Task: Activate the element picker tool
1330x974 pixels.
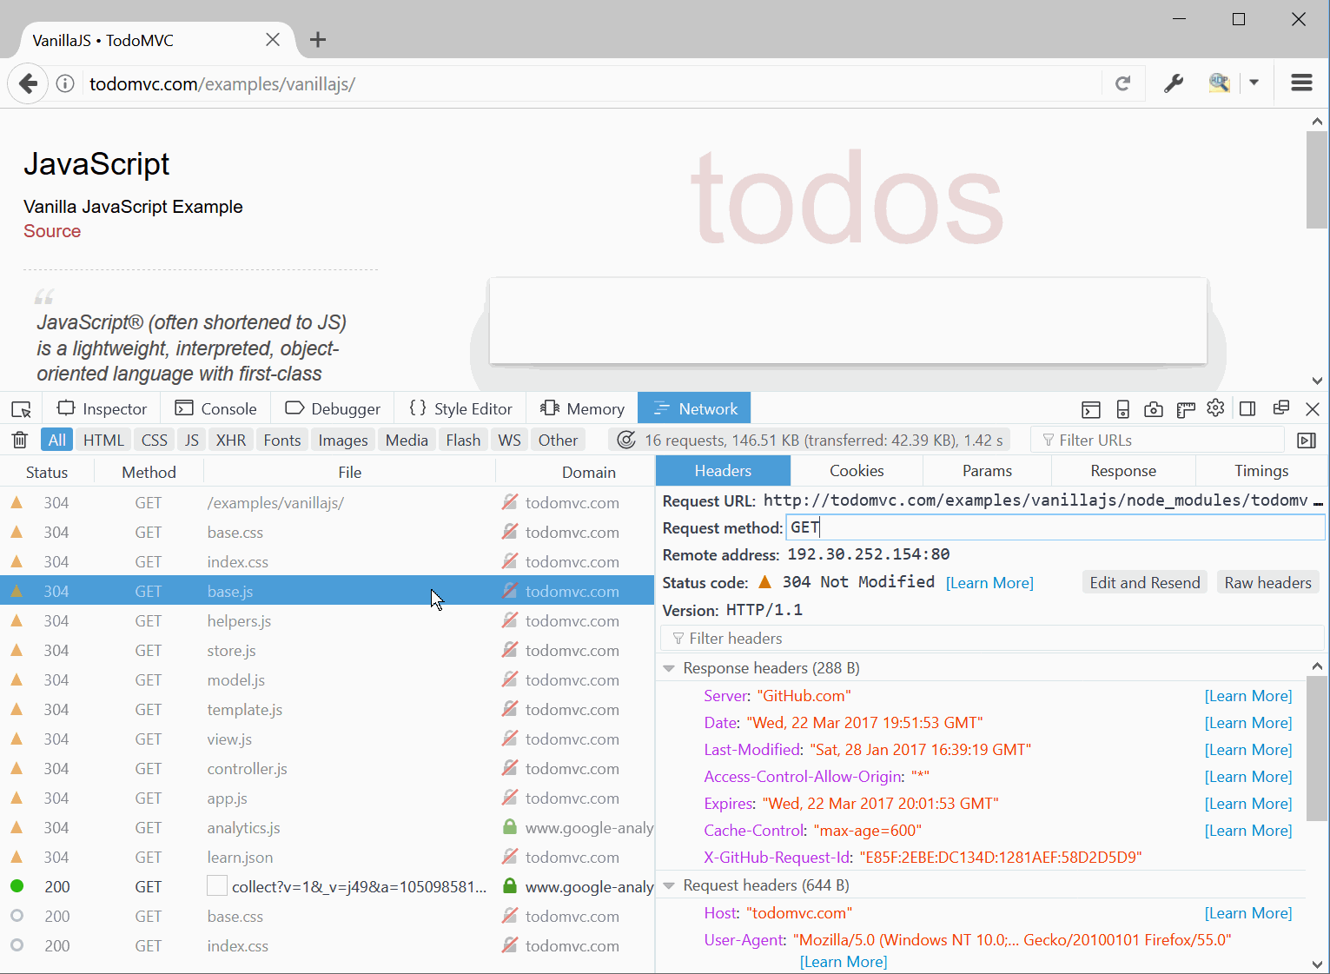Action: pyautogui.click(x=22, y=409)
